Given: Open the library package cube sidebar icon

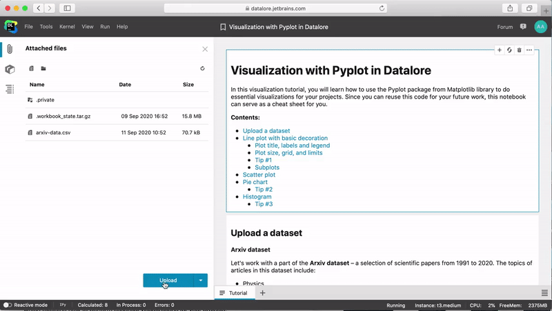Looking at the screenshot, I should [10, 70].
